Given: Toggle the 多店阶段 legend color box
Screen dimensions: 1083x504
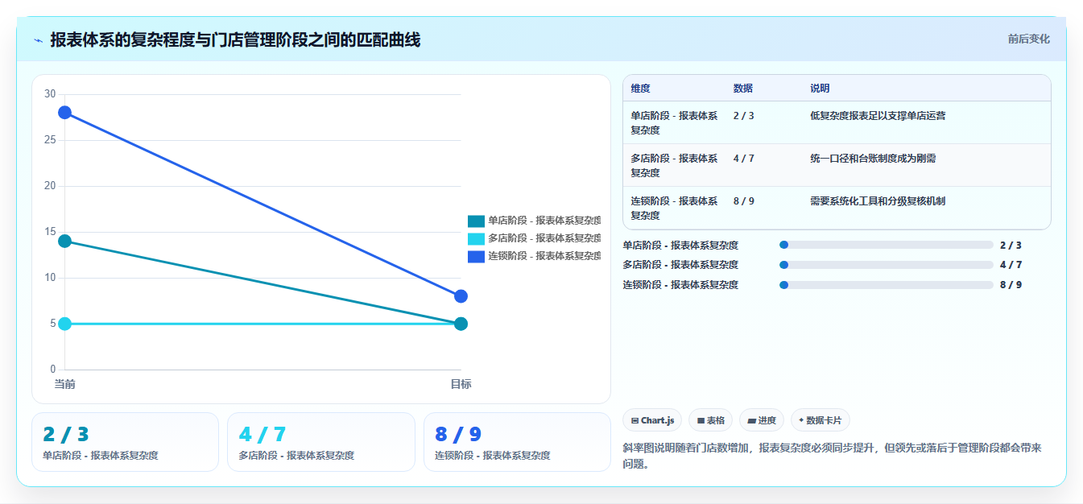Looking at the screenshot, I should click(476, 238).
